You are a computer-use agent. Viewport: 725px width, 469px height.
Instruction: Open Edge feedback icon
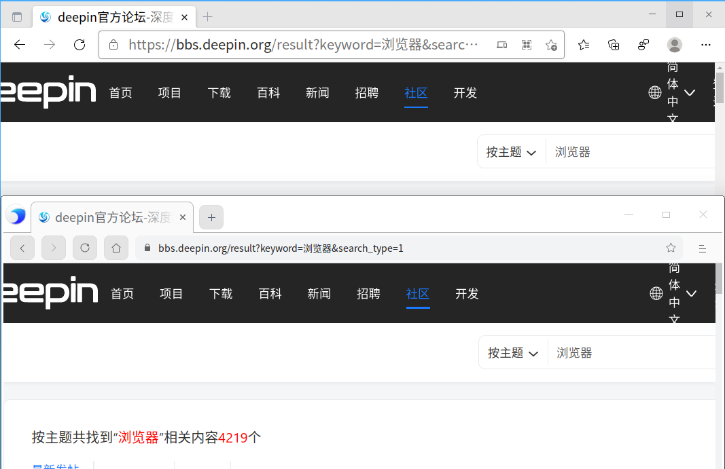(643, 45)
